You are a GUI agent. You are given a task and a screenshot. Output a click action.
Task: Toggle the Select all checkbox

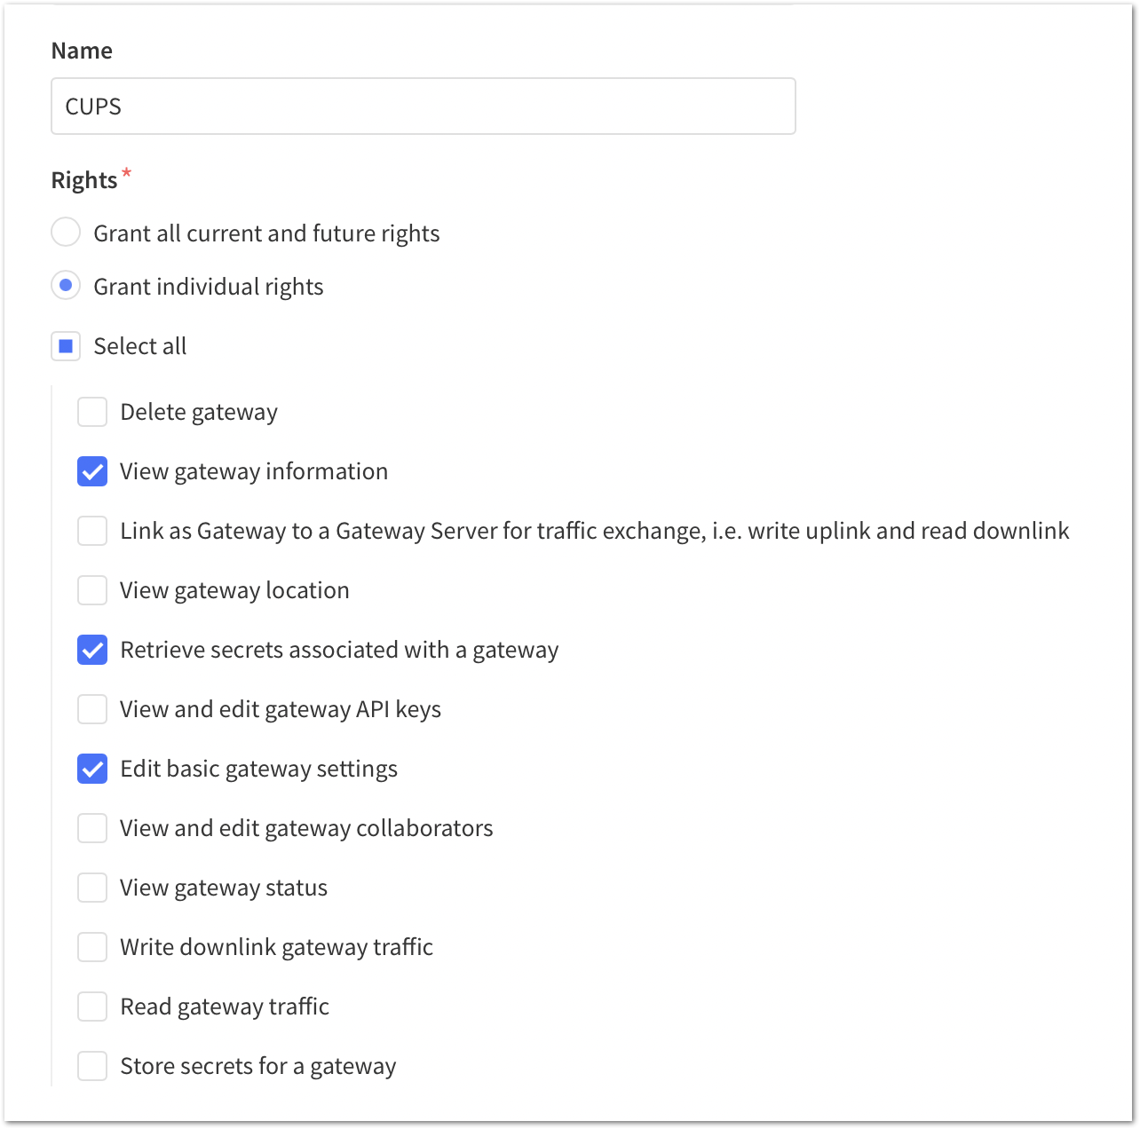66,346
